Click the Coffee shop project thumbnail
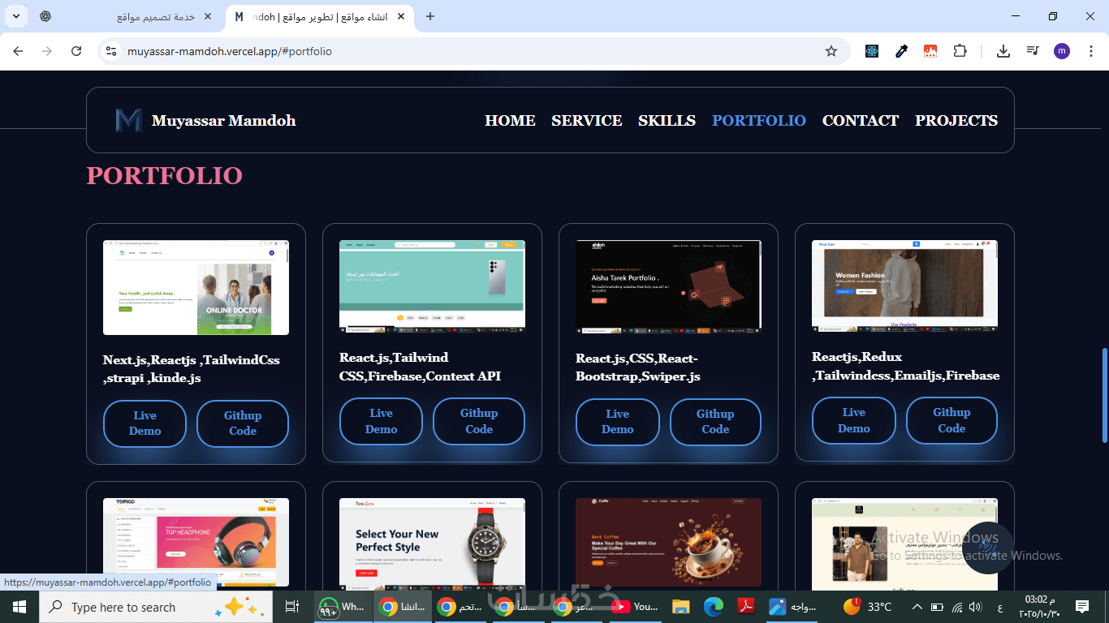The image size is (1109, 623). tap(668, 543)
